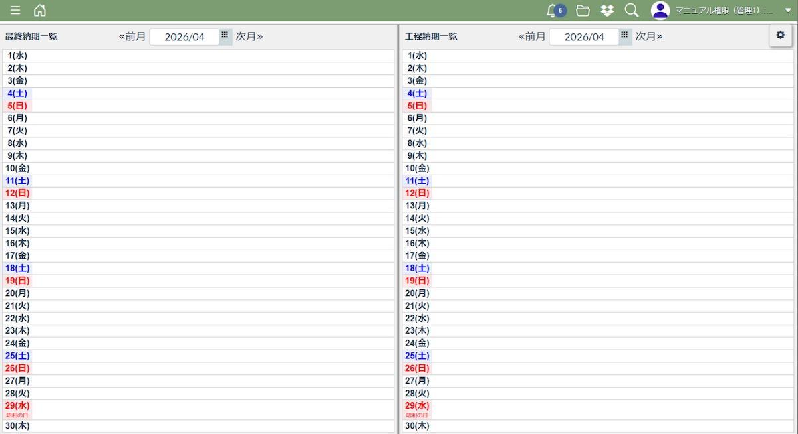798x434 pixels.
Task: Select 26(日) row in 最終納期一覧
Action: (198, 369)
